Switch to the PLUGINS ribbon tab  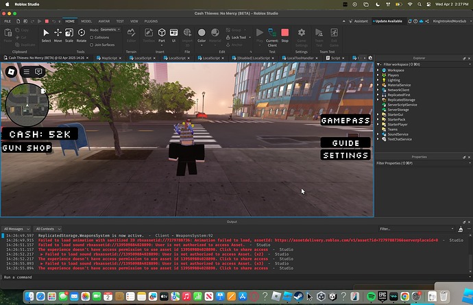151,21
